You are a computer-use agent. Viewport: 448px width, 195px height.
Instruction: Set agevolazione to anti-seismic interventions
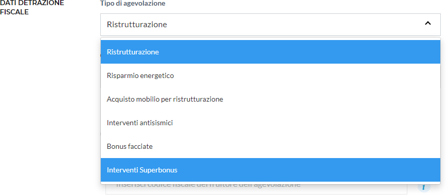click(x=270, y=123)
